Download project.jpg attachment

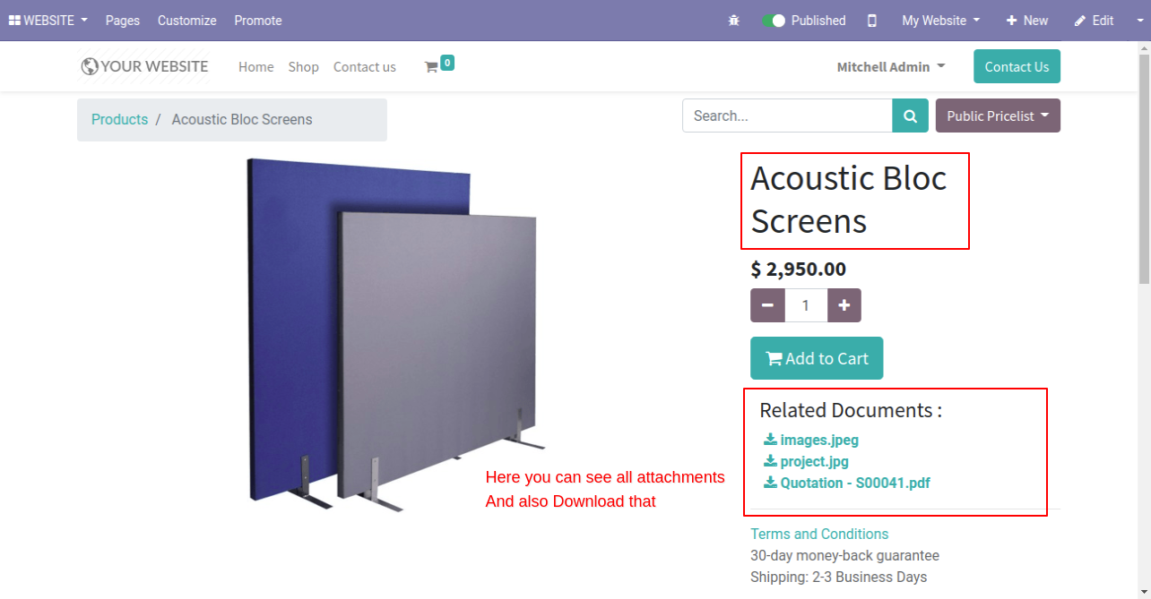click(806, 461)
